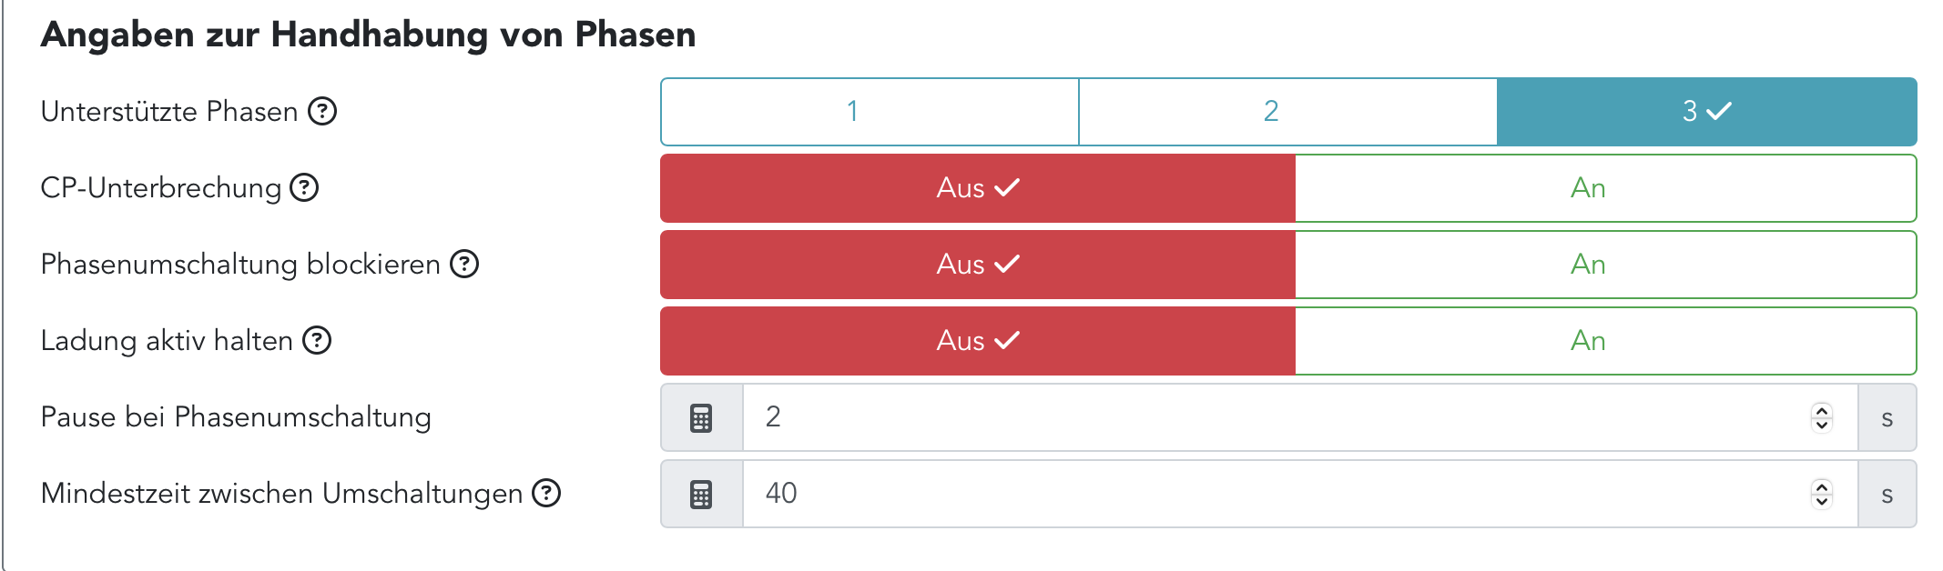Open help for Ladung aktiv halten
The width and height of the screenshot is (1943, 571).
[x=317, y=341]
